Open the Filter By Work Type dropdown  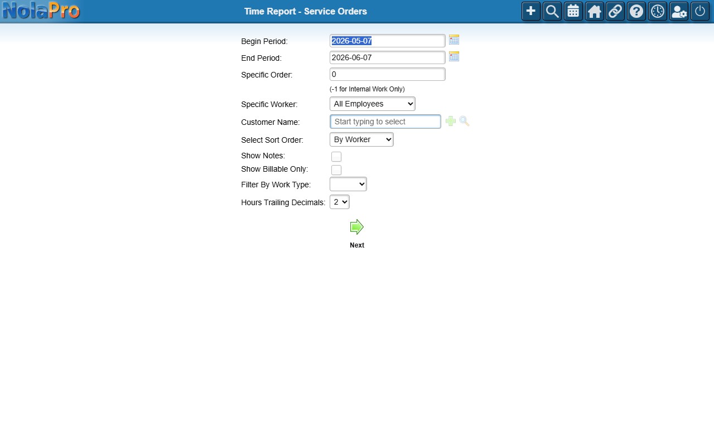[348, 184]
